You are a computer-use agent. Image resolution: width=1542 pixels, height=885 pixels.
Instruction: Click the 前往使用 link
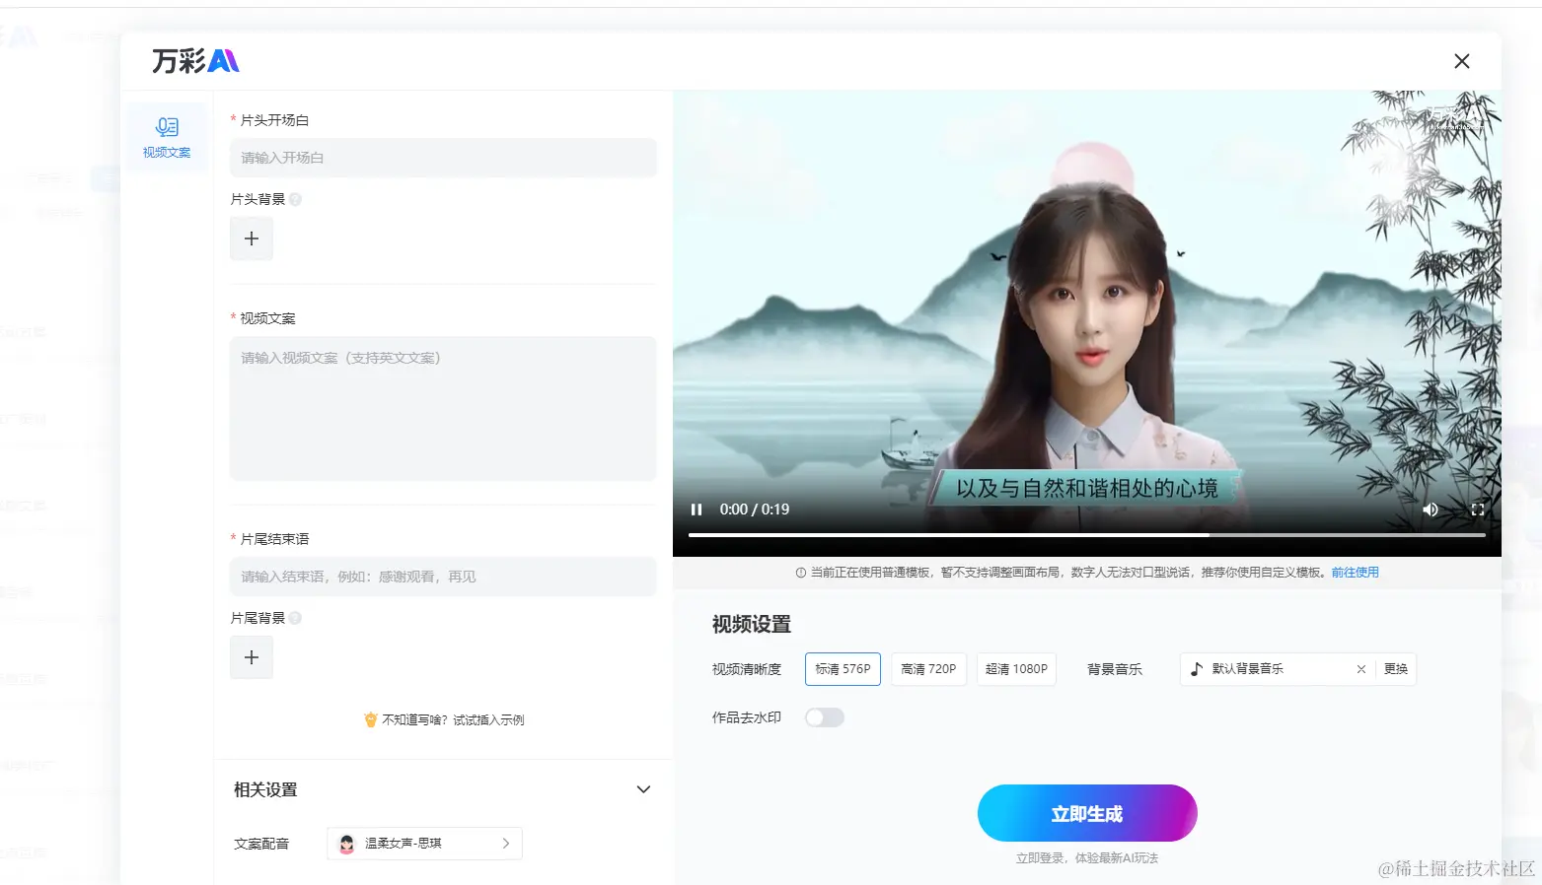[x=1355, y=573]
